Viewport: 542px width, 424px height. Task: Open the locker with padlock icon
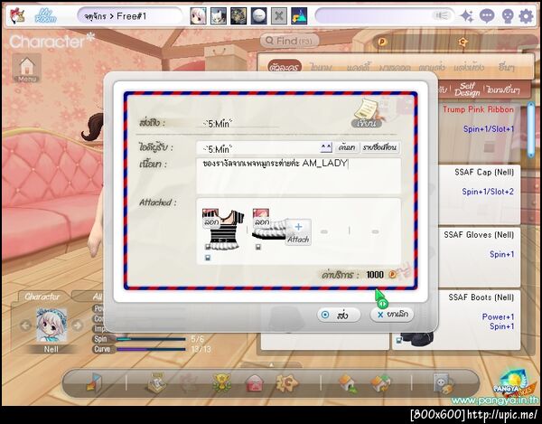click(x=444, y=383)
